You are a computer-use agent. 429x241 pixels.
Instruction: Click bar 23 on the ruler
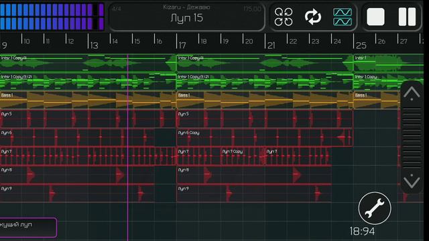(315, 42)
